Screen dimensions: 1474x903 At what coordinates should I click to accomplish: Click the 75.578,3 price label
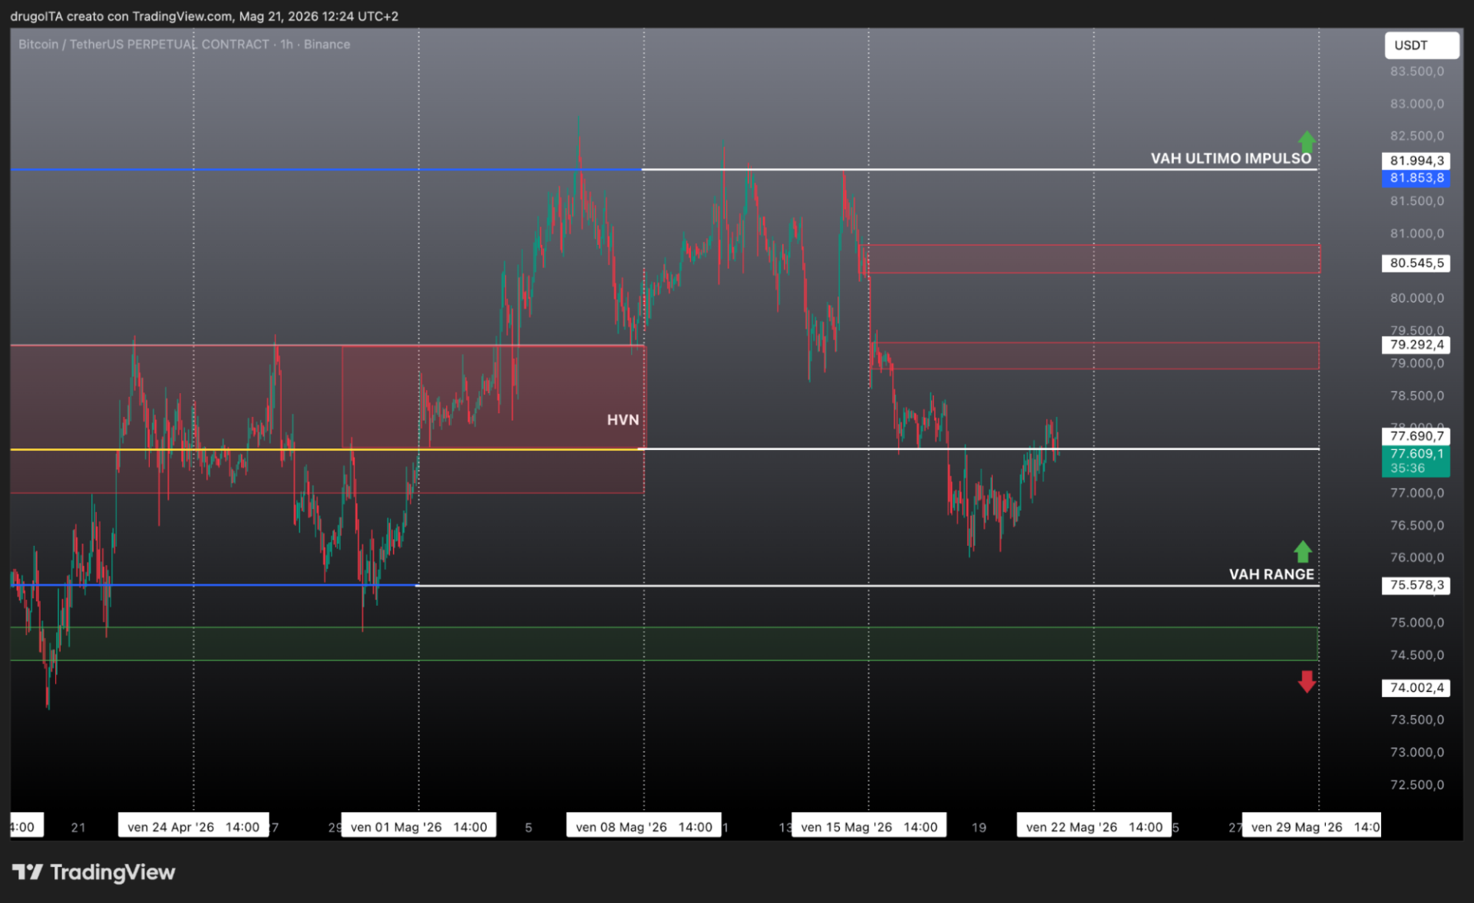(1416, 585)
